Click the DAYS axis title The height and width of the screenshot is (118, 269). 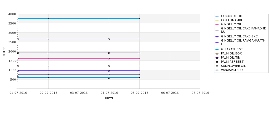coord(109,98)
